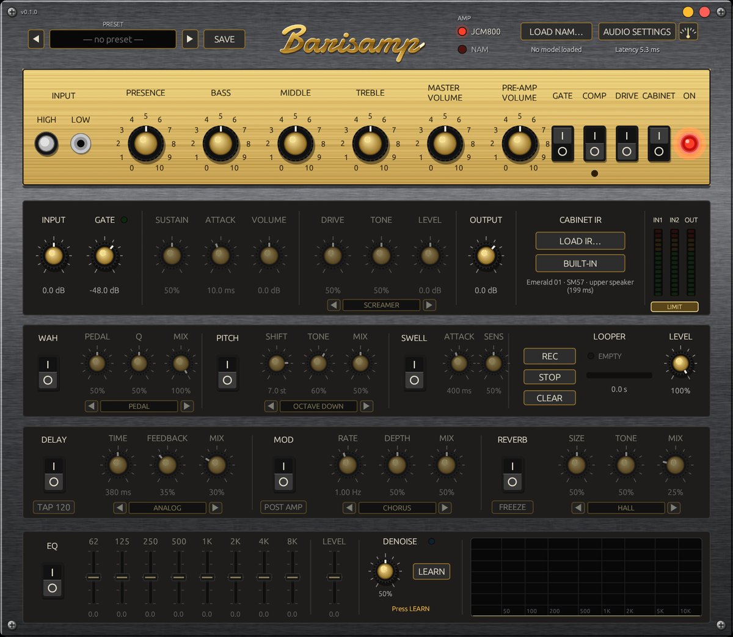Screen dimensions: 733x637
Task: Click the PRE-AMP VOLUME knob
Action: point(519,144)
